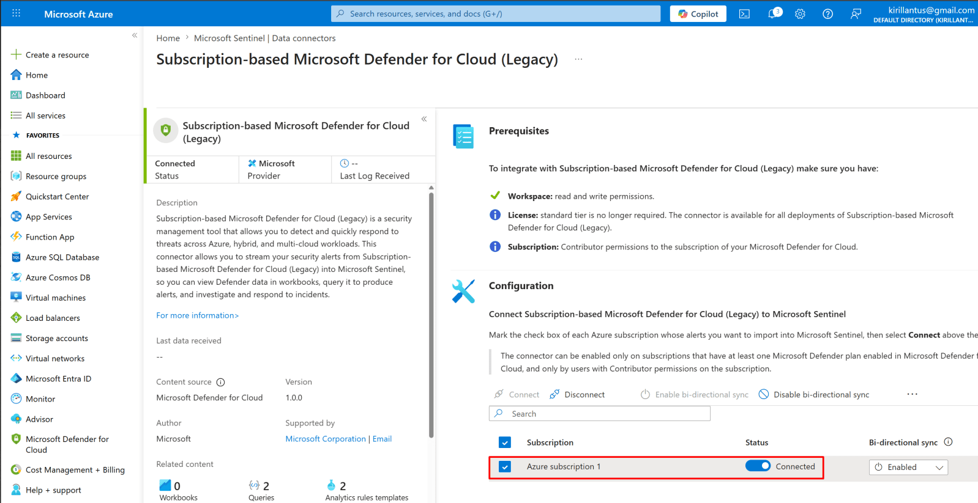The height and width of the screenshot is (503, 978).
Task: Open Storage accounts icon
Action: click(16, 338)
